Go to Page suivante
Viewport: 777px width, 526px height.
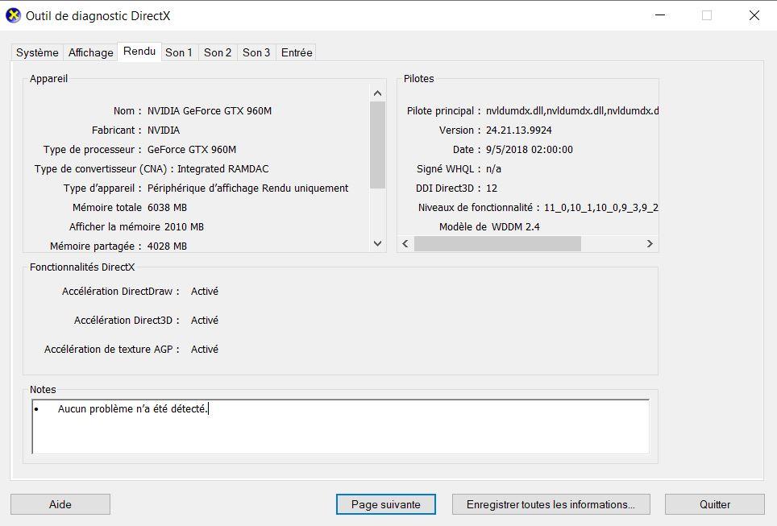click(386, 504)
